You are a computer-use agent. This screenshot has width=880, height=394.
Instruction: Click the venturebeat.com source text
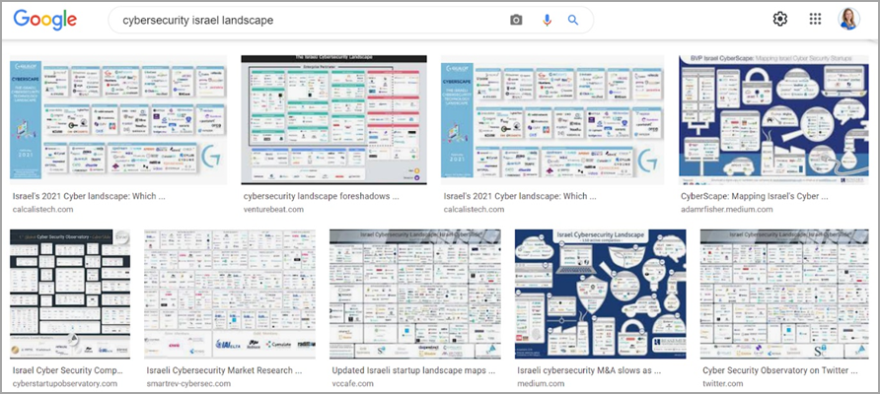coord(273,210)
